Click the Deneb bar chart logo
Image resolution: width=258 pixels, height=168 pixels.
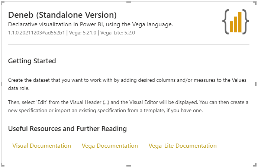point(235,22)
